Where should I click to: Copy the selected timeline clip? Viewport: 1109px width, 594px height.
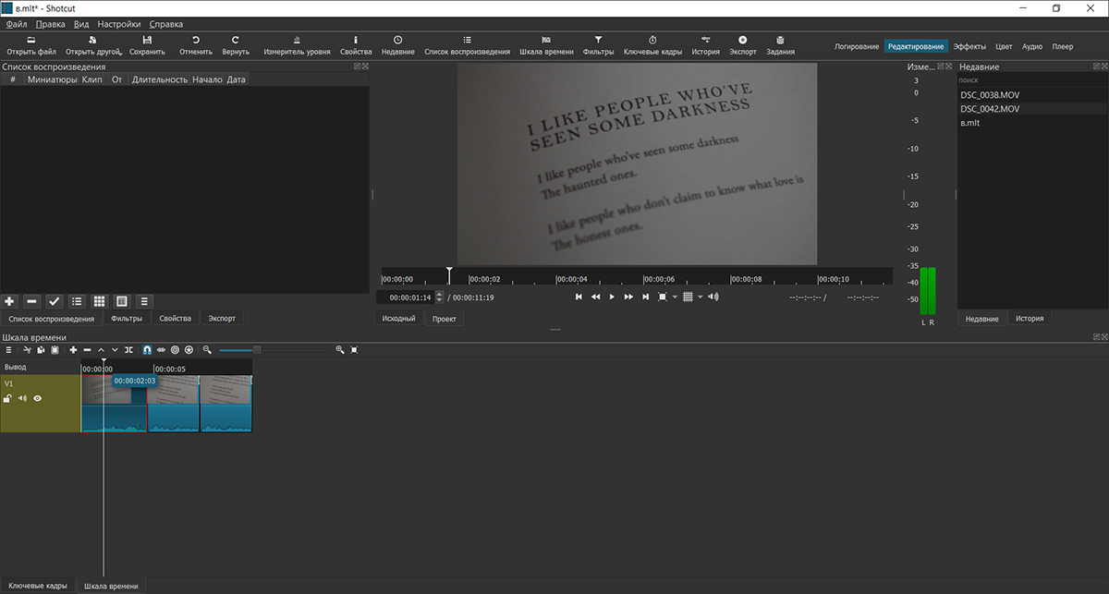coord(41,350)
